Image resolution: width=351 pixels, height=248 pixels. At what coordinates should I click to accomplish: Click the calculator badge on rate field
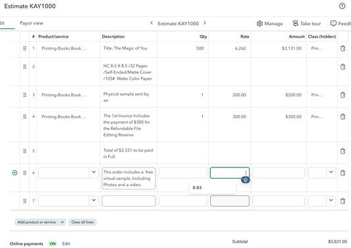(x=246, y=180)
